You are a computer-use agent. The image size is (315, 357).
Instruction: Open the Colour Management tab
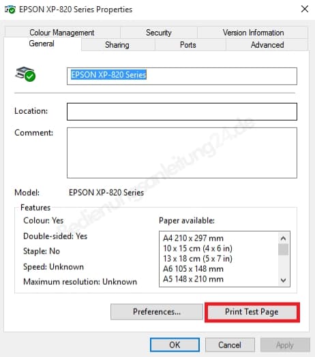[x=62, y=33]
